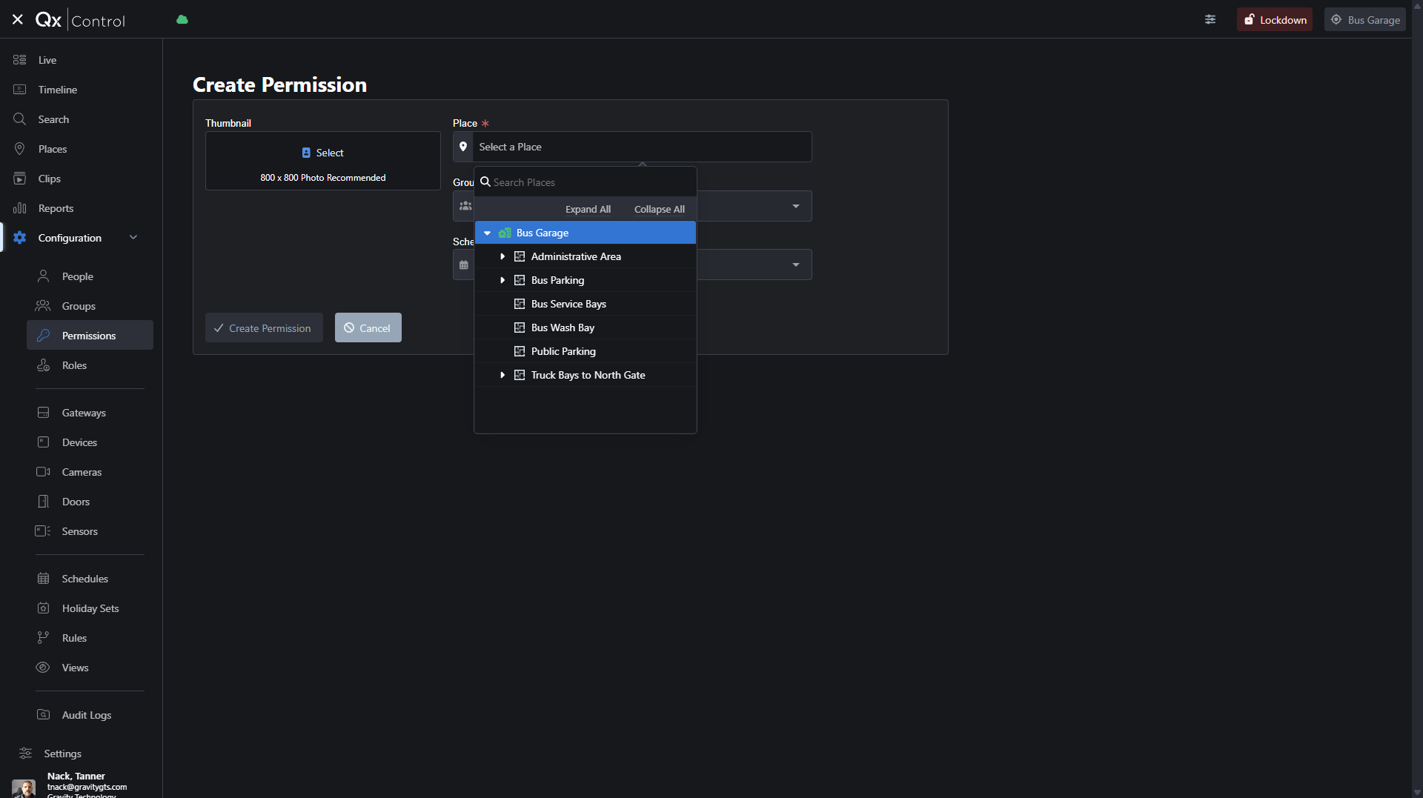Collapse the Bus Garage tree node
1423x798 pixels.
[488, 233]
